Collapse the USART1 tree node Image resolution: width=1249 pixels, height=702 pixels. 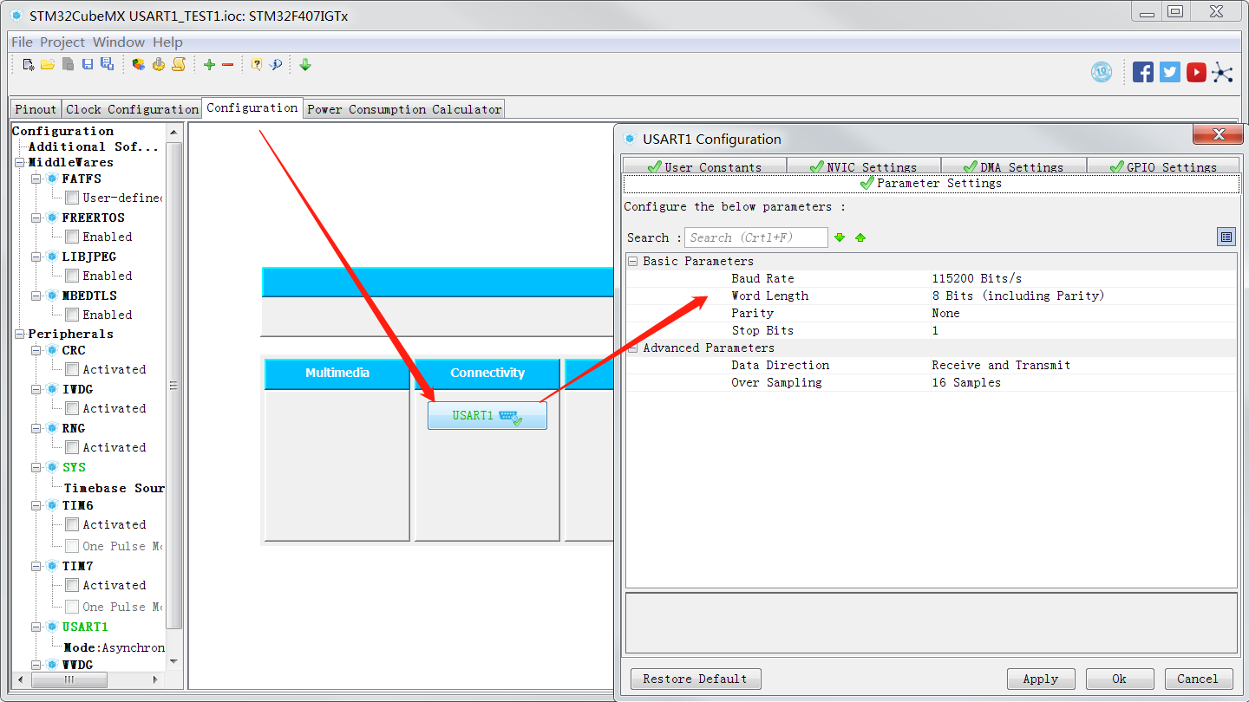tap(36, 627)
